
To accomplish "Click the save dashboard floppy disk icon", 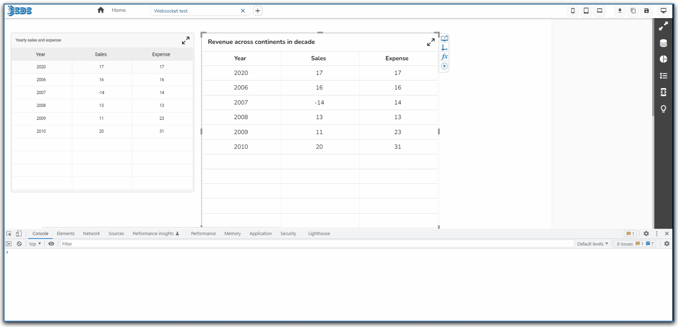I will point(646,11).
